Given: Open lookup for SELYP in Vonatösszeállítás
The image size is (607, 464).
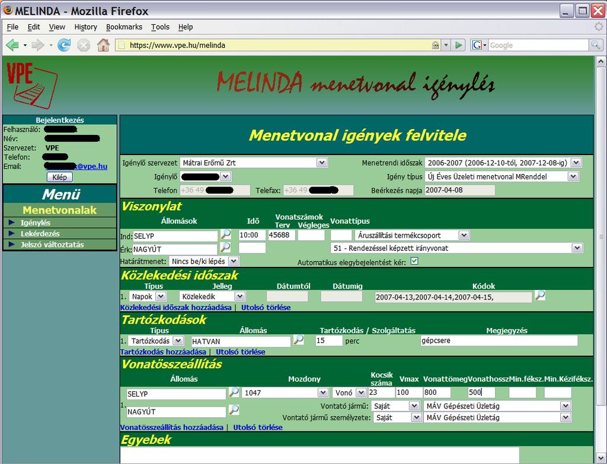Looking at the screenshot, I should pos(234,392).
